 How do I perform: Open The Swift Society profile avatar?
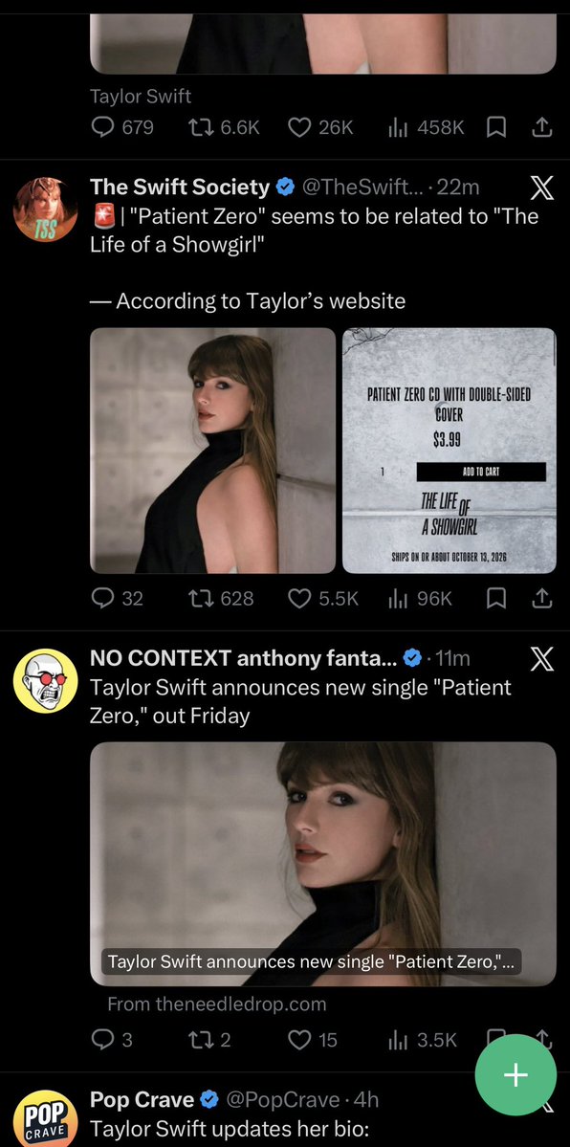[x=45, y=210]
